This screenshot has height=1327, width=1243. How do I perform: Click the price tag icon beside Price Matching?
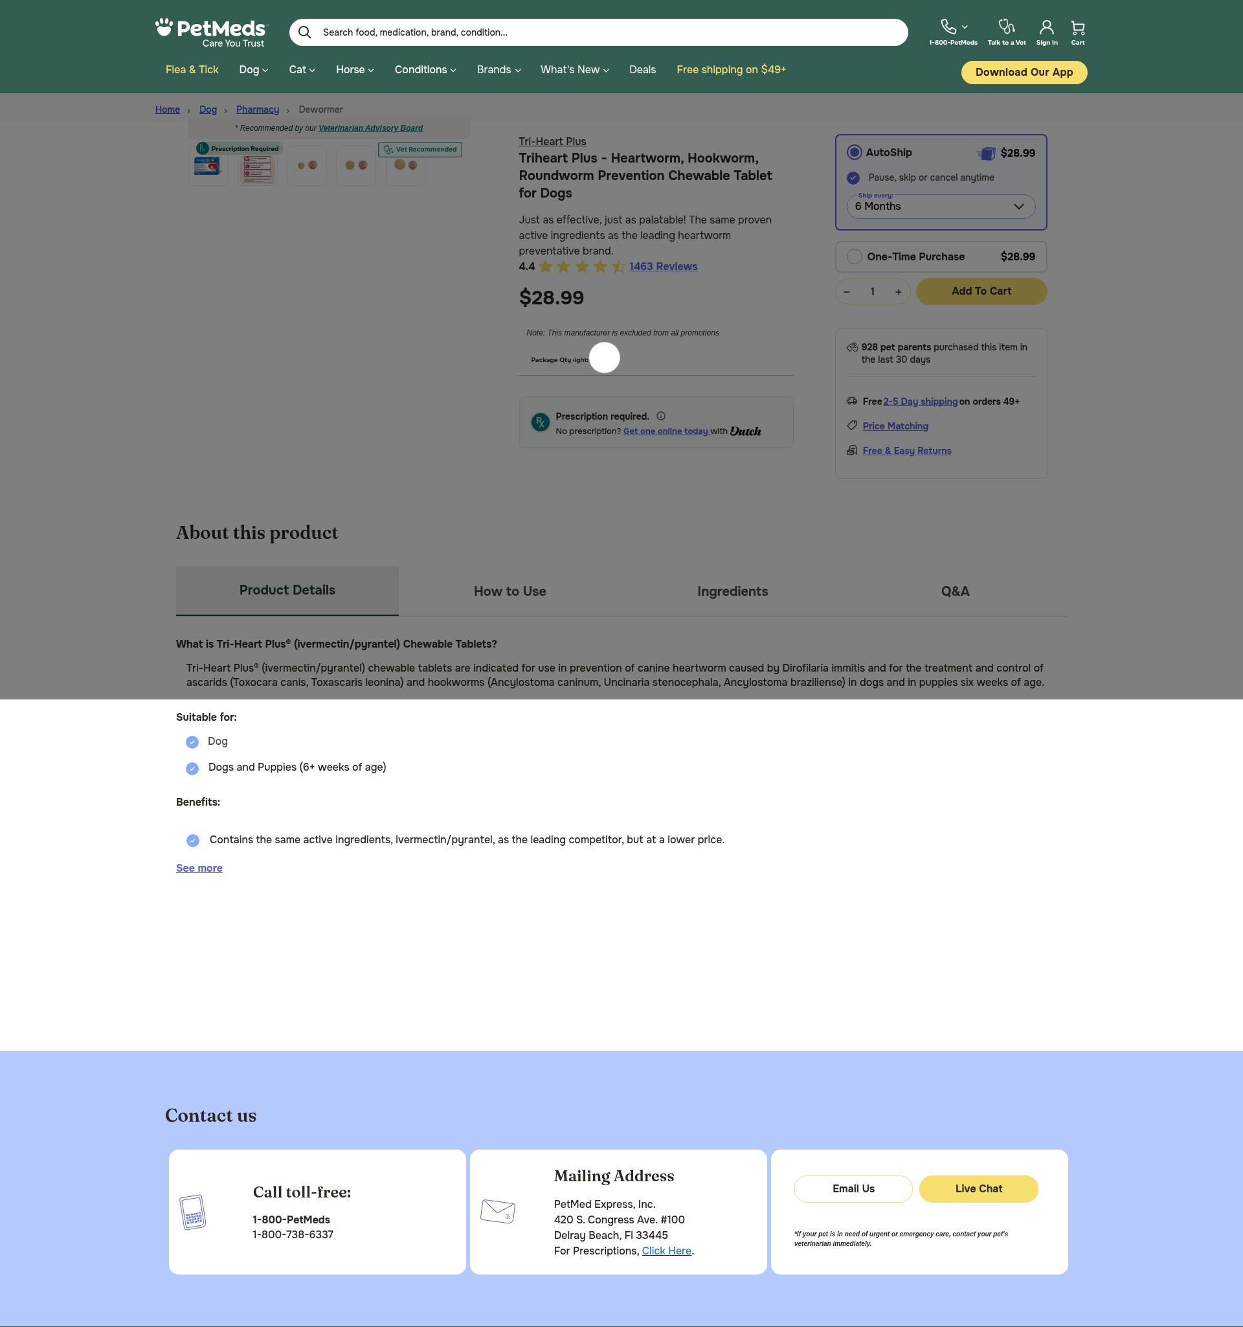pyautogui.click(x=852, y=425)
